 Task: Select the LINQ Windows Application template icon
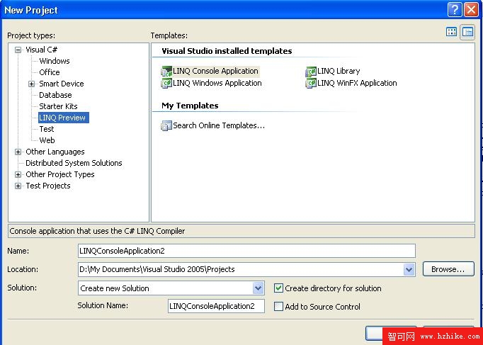pyautogui.click(x=166, y=83)
